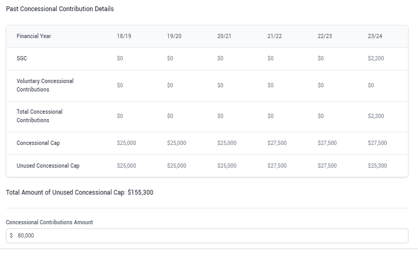
Task: Click the Financial Year header cell
Action: pyautogui.click(x=33, y=36)
